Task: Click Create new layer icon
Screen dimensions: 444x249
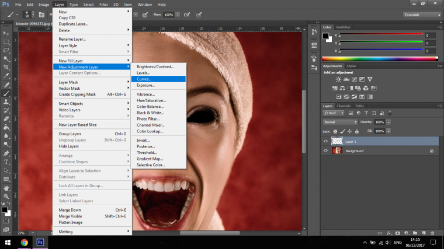Action: tap(424, 233)
